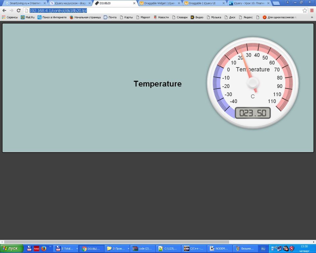Open the Для одноклассников bookmark
The width and height of the screenshot is (316, 253).
tap(280, 17)
